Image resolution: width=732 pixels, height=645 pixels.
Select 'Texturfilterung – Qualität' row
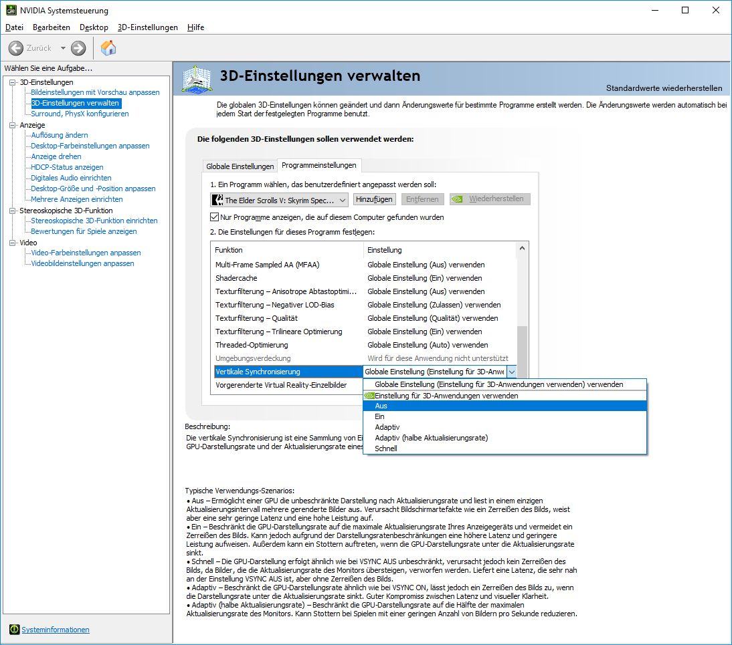[x=364, y=318]
